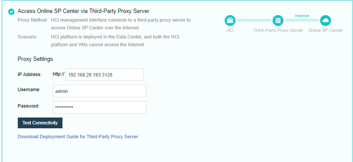Click the 'Online SP Center' diagram caption
Viewport: 353px width, 162px height.
coord(326,30)
